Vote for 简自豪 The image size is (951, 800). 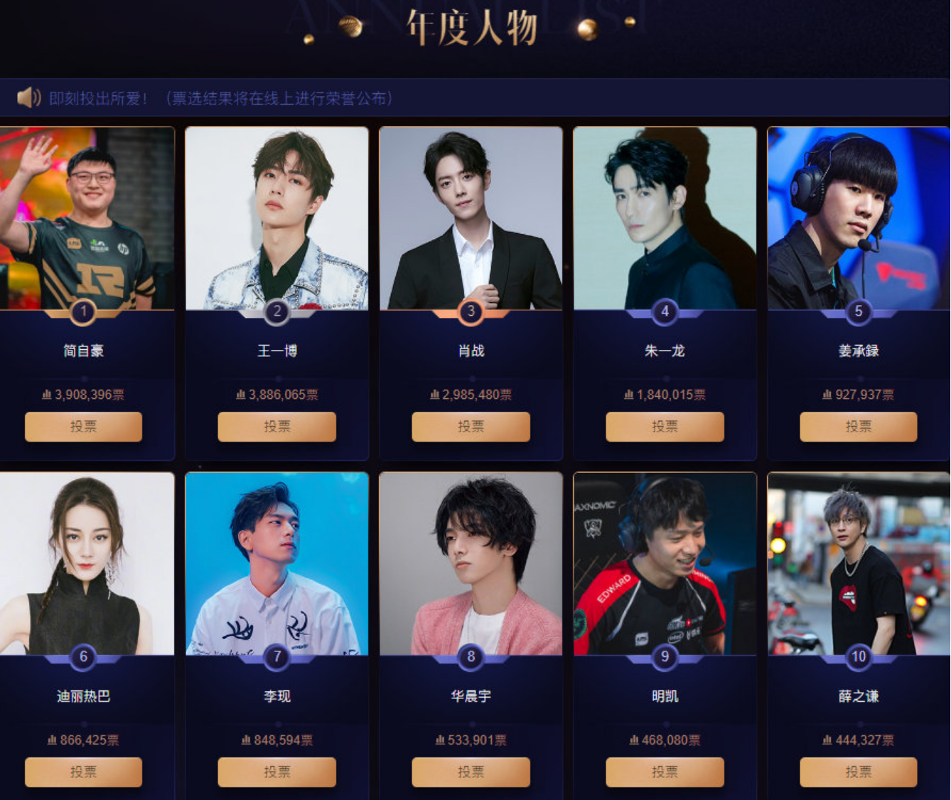(83, 427)
